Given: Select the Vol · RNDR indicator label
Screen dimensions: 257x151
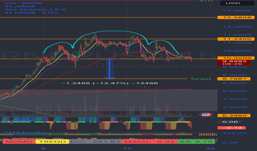Looking at the screenshot, I should pos(23,3).
